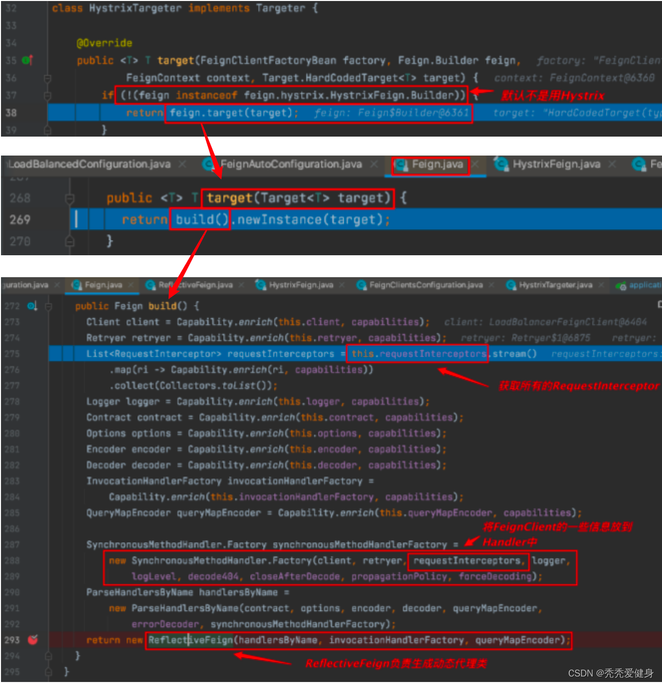The height and width of the screenshot is (683, 662).
Task: Click 'Encoder encoder' declaration on line 281
Action: [129, 450]
